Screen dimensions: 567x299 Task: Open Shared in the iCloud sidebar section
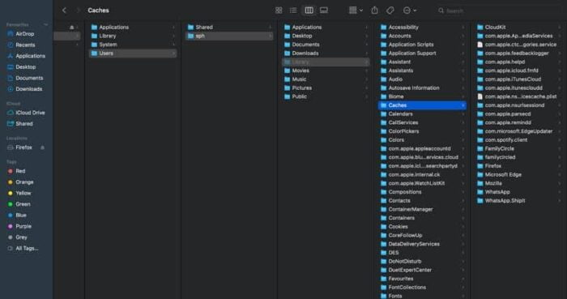coord(23,124)
